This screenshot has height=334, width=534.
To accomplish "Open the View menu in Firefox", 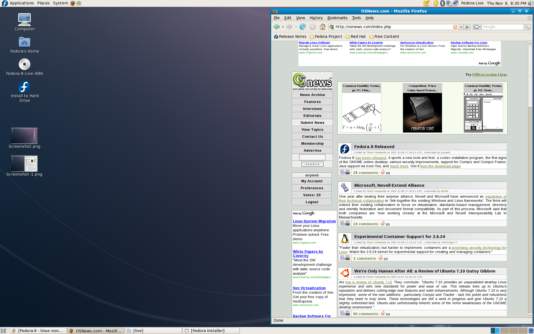I will 300,18.
